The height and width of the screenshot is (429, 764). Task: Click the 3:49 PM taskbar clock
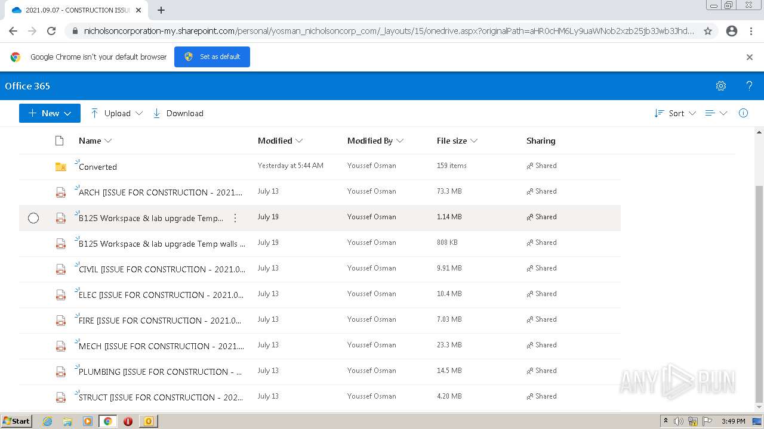(x=733, y=421)
